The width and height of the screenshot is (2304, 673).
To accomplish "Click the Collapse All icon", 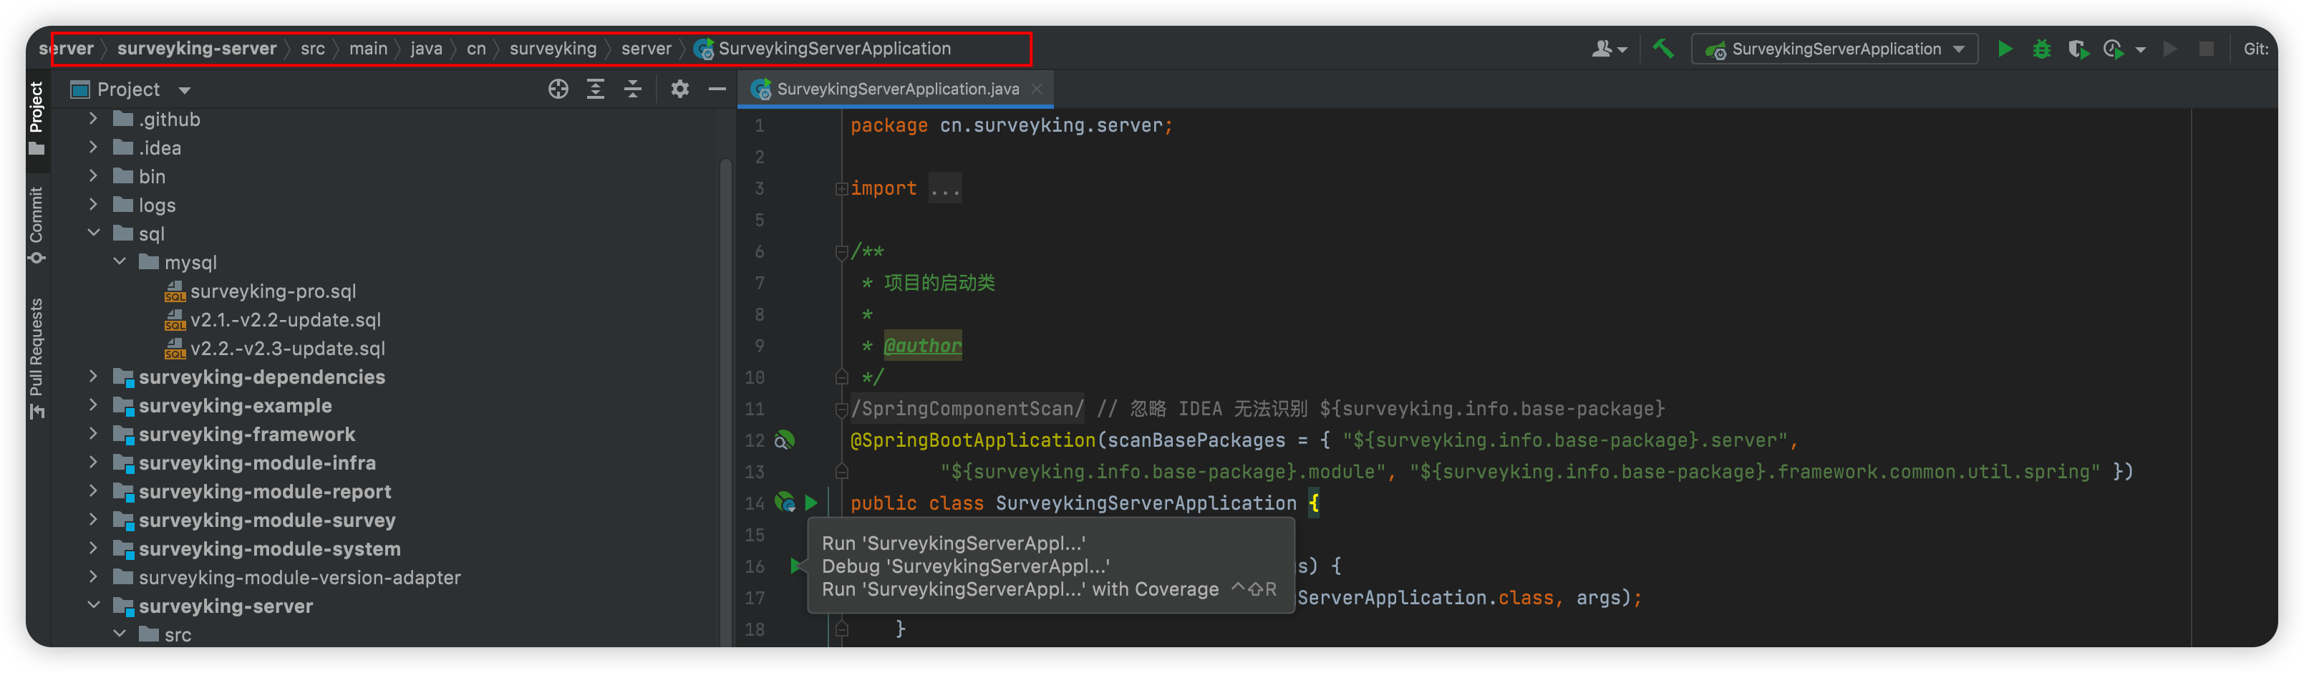I will click(x=632, y=89).
